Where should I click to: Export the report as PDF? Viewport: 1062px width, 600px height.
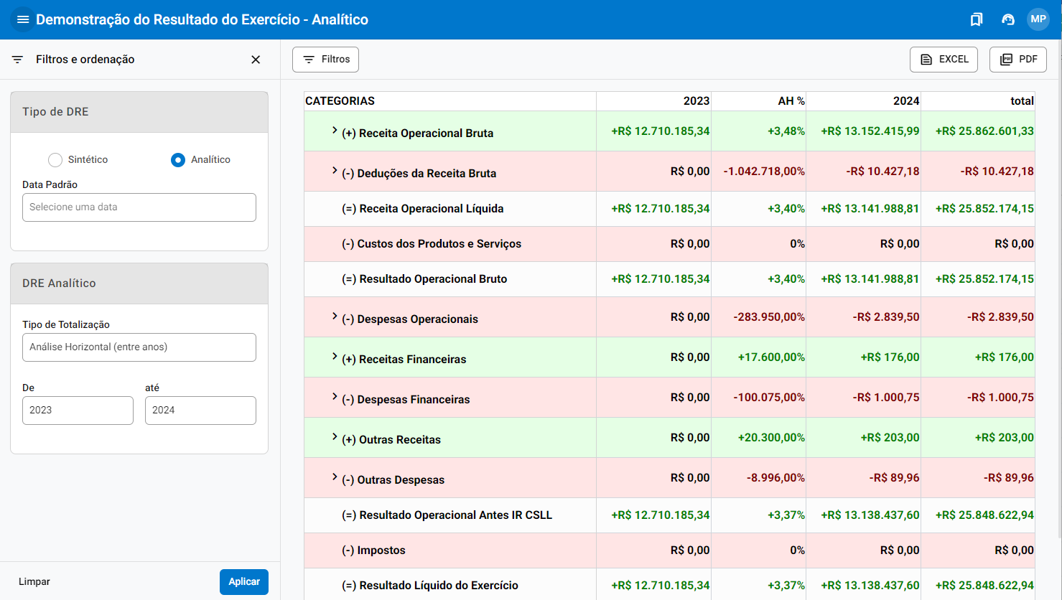point(1017,60)
